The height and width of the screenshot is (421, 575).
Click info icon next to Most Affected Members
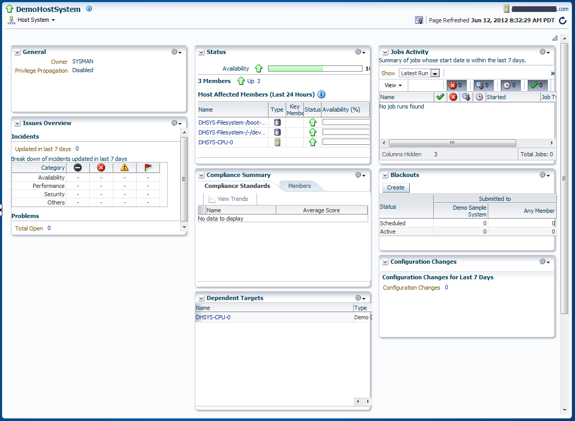321,94
